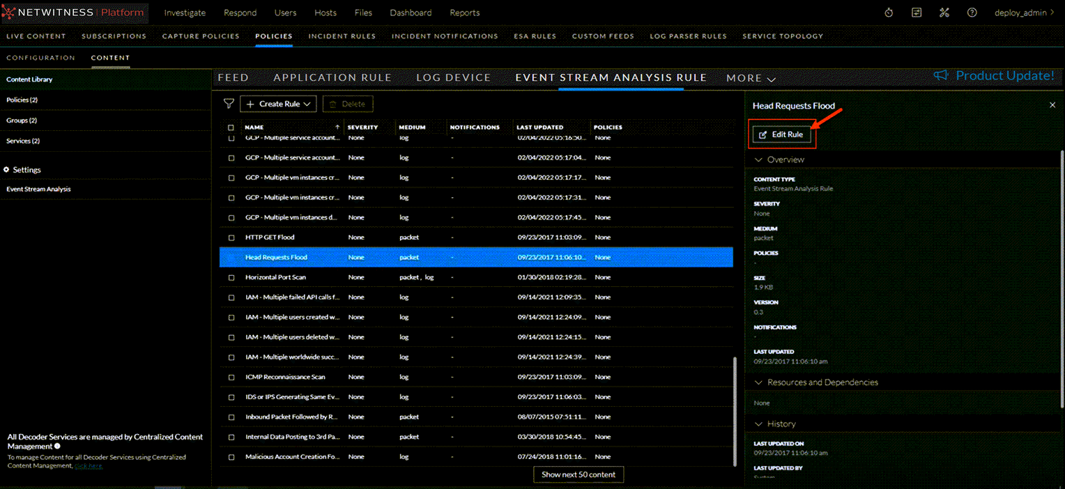Check the Horizontal Port Scan checkbox

(x=231, y=277)
